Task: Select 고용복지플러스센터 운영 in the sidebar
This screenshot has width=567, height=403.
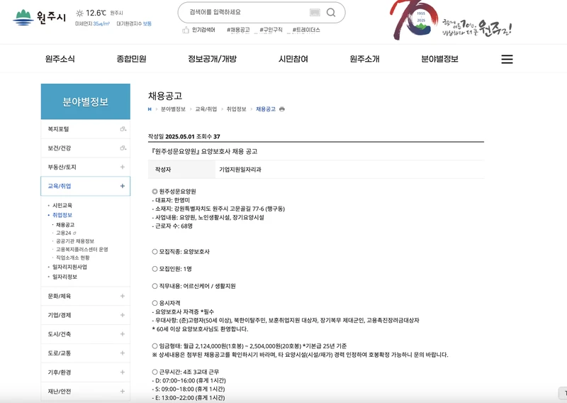Action: coord(82,250)
